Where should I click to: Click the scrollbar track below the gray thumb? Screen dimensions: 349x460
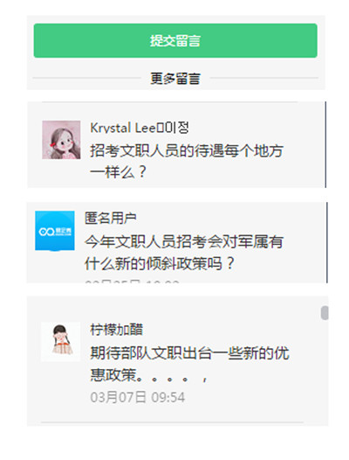(325, 373)
